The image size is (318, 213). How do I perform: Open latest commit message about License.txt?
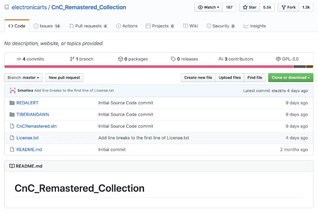click(x=74, y=90)
